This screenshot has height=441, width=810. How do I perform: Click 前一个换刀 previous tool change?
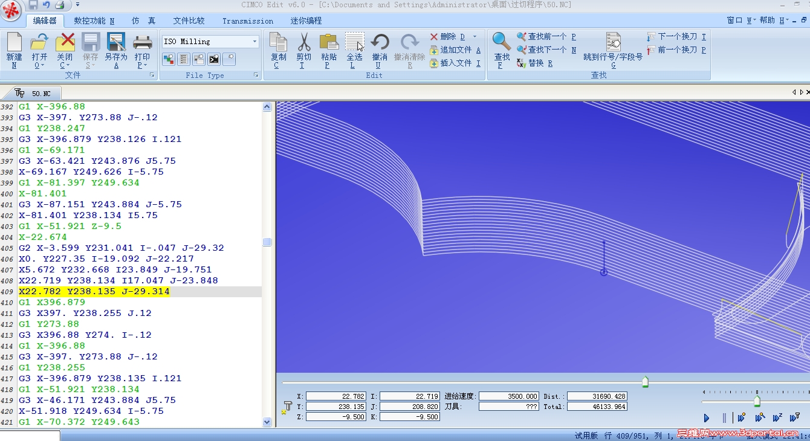[x=676, y=50]
